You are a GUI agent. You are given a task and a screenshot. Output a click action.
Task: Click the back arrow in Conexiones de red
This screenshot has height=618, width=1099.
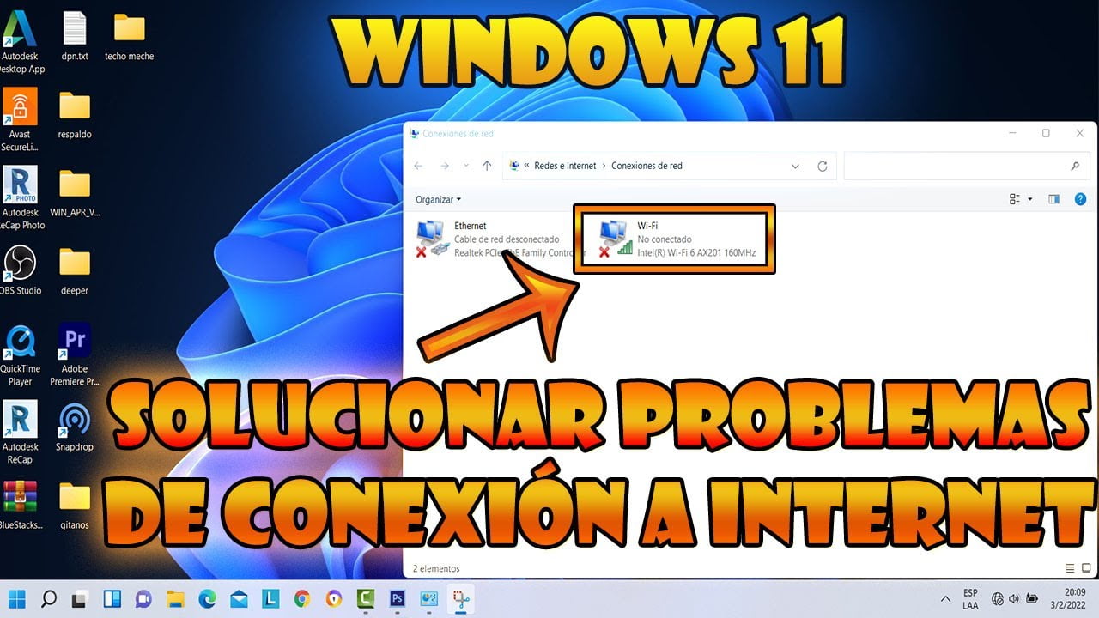pyautogui.click(x=418, y=166)
